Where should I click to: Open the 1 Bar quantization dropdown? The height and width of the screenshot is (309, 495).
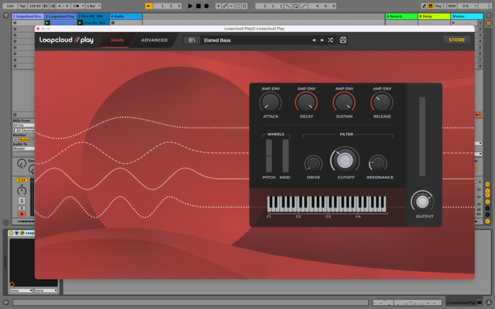tap(93, 6)
